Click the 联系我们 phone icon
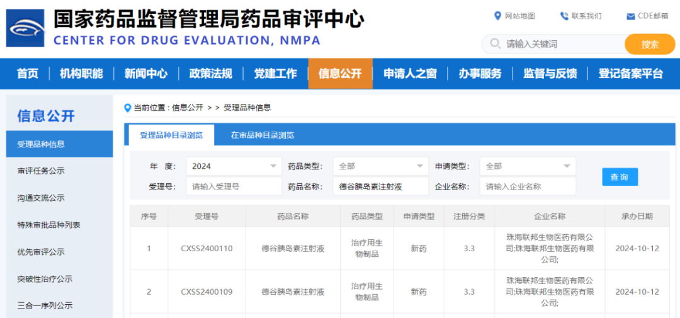 click(564, 16)
